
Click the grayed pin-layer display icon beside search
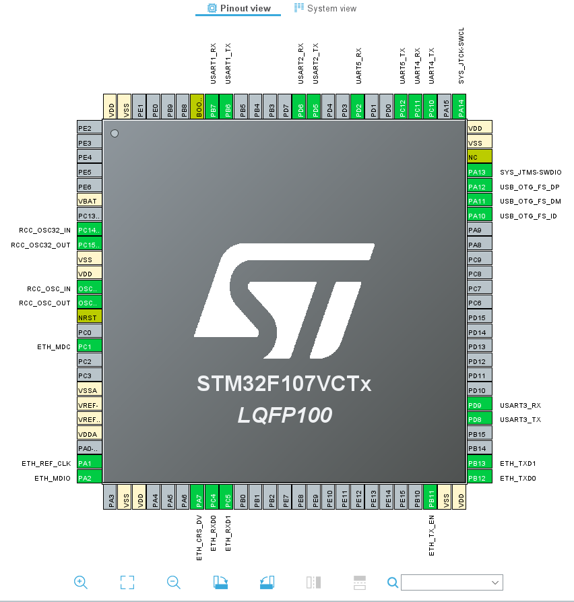359,582
